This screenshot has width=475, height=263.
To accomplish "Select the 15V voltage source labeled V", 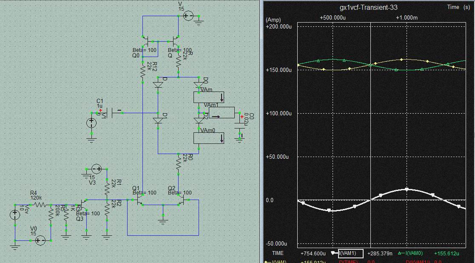I will pos(188,16).
